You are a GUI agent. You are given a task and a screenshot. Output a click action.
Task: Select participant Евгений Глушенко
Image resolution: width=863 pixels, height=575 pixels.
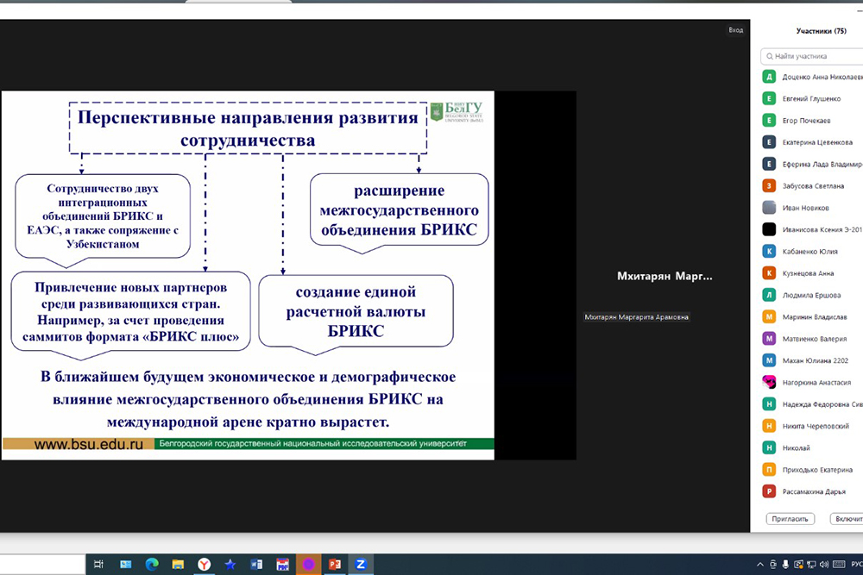point(811,98)
